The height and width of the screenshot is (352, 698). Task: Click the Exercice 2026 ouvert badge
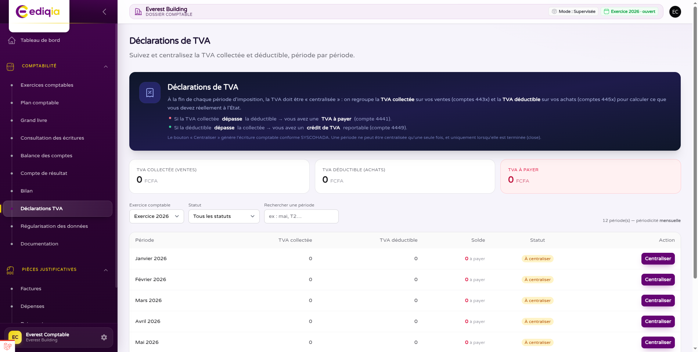pos(630,11)
